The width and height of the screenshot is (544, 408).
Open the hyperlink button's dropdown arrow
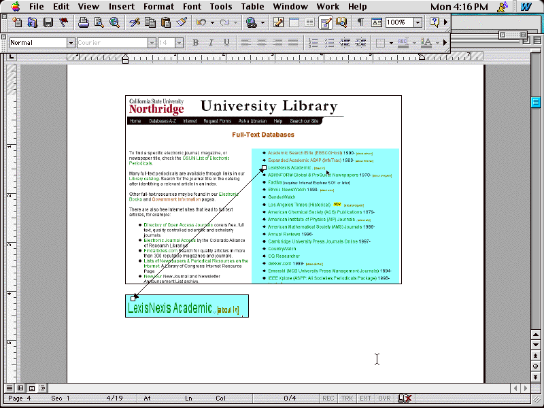click(262, 22)
